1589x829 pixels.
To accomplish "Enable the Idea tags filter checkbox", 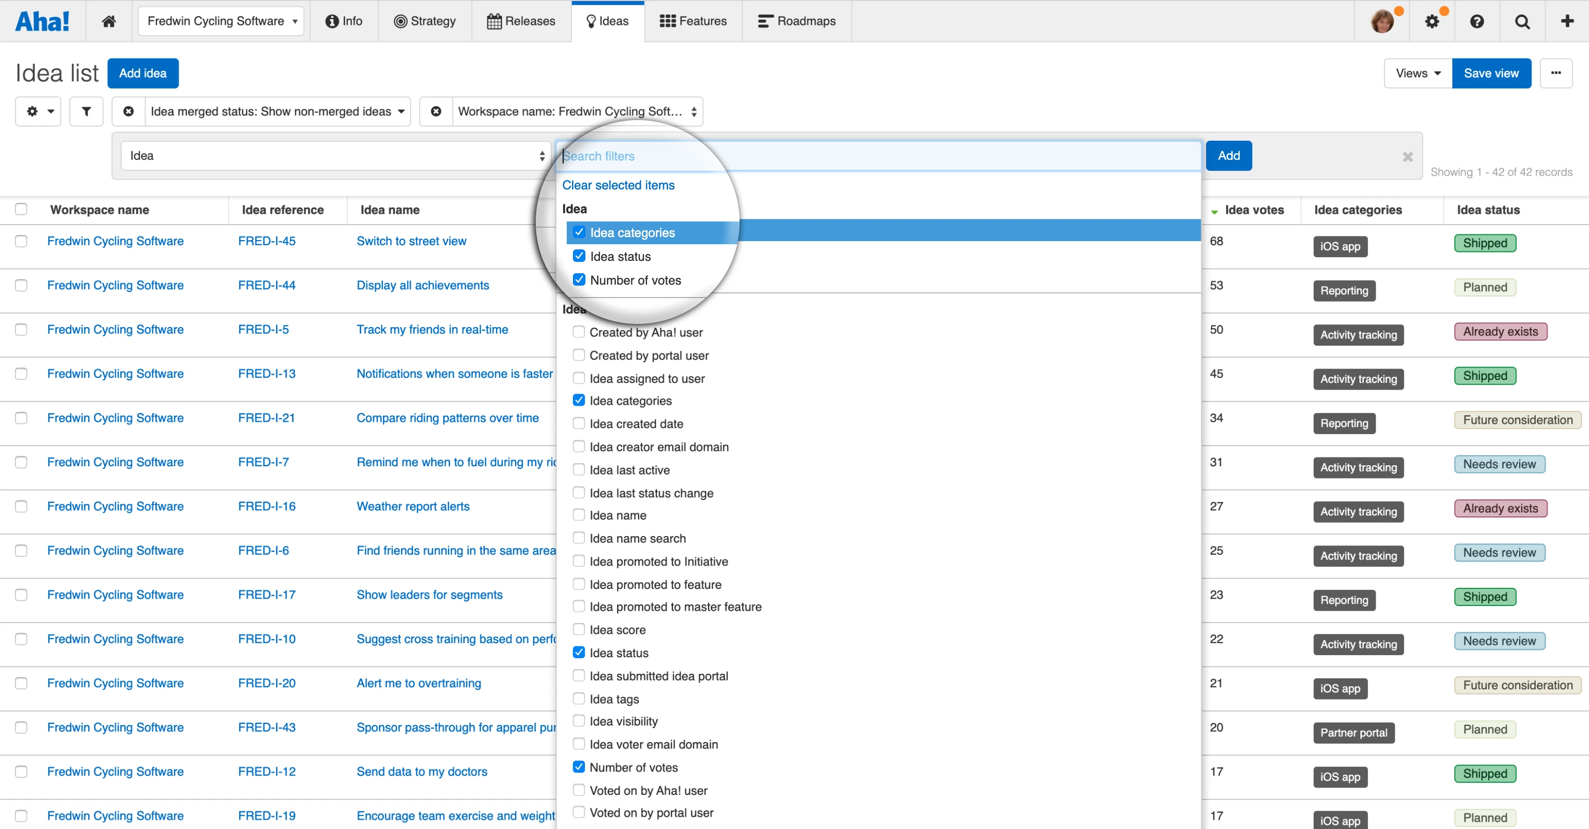I will click(x=579, y=698).
